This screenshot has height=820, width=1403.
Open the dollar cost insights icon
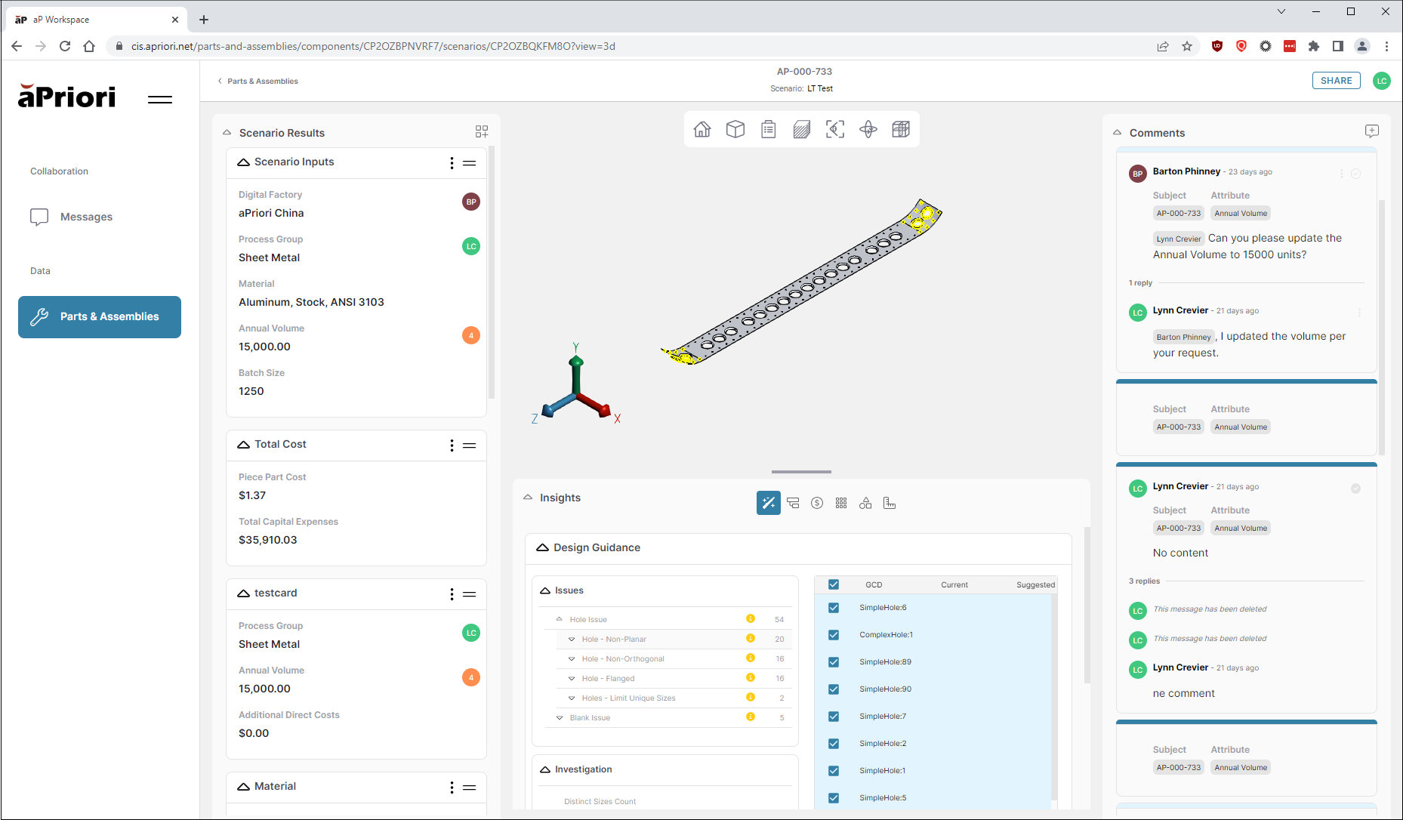817,503
